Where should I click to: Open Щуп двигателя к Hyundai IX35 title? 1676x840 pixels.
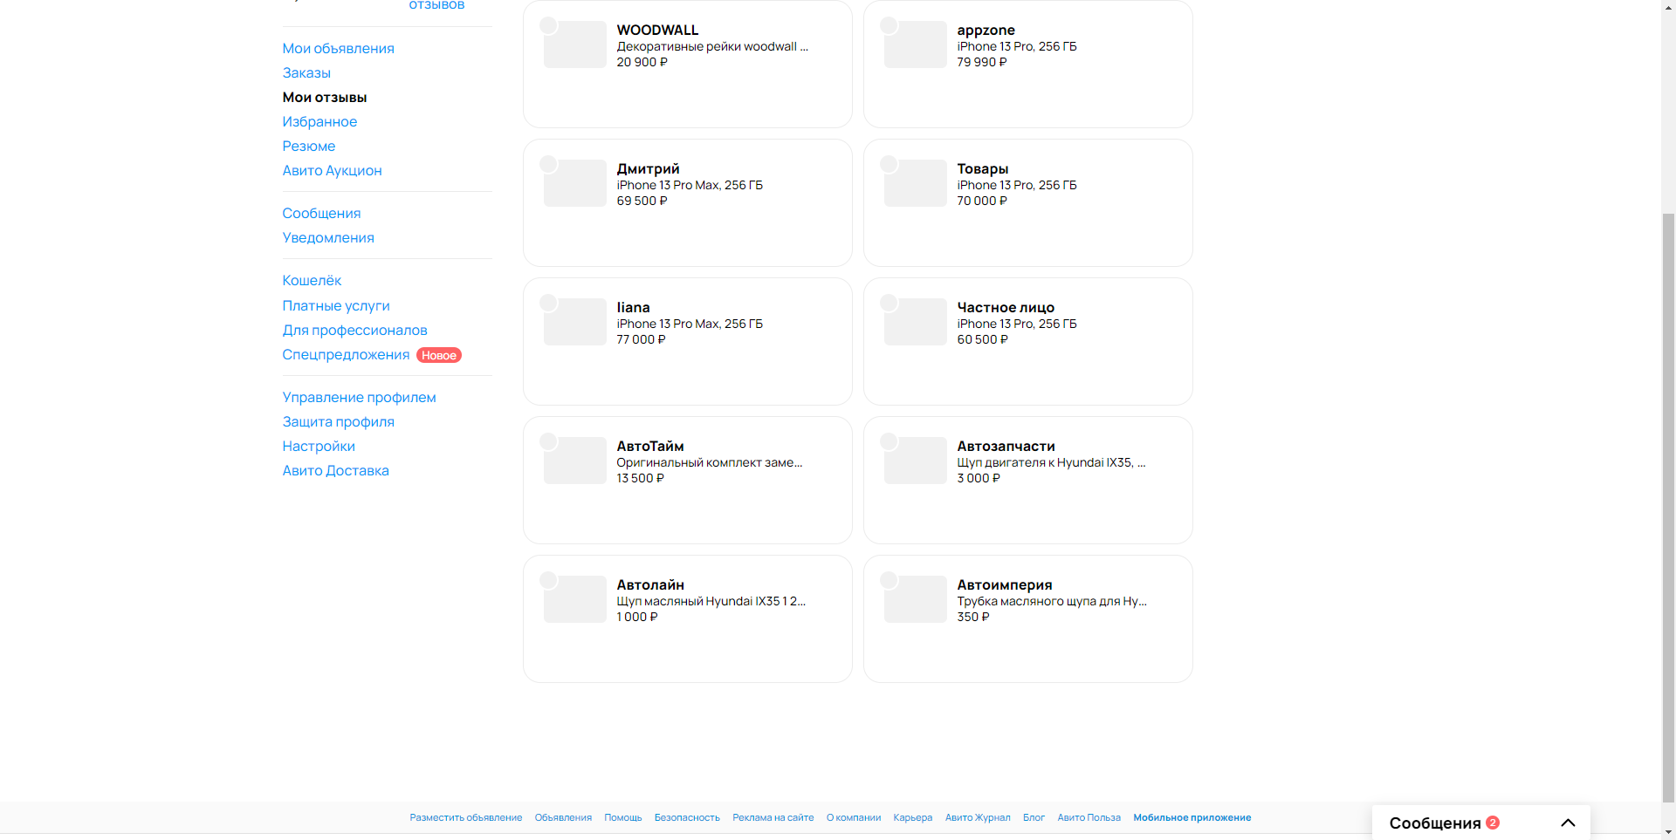(1051, 462)
